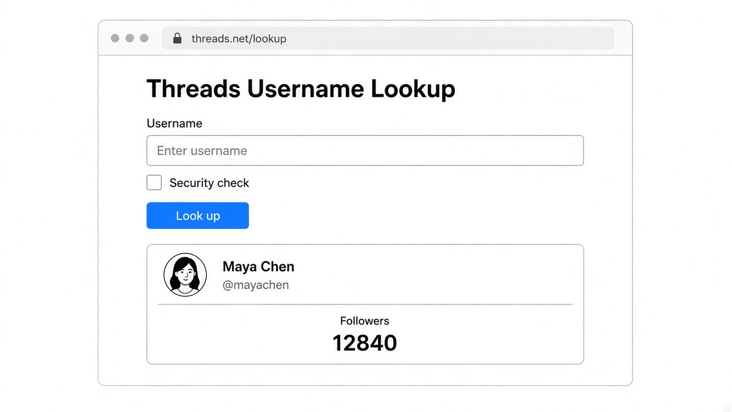Click the blue Look up button

pyautogui.click(x=197, y=216)
